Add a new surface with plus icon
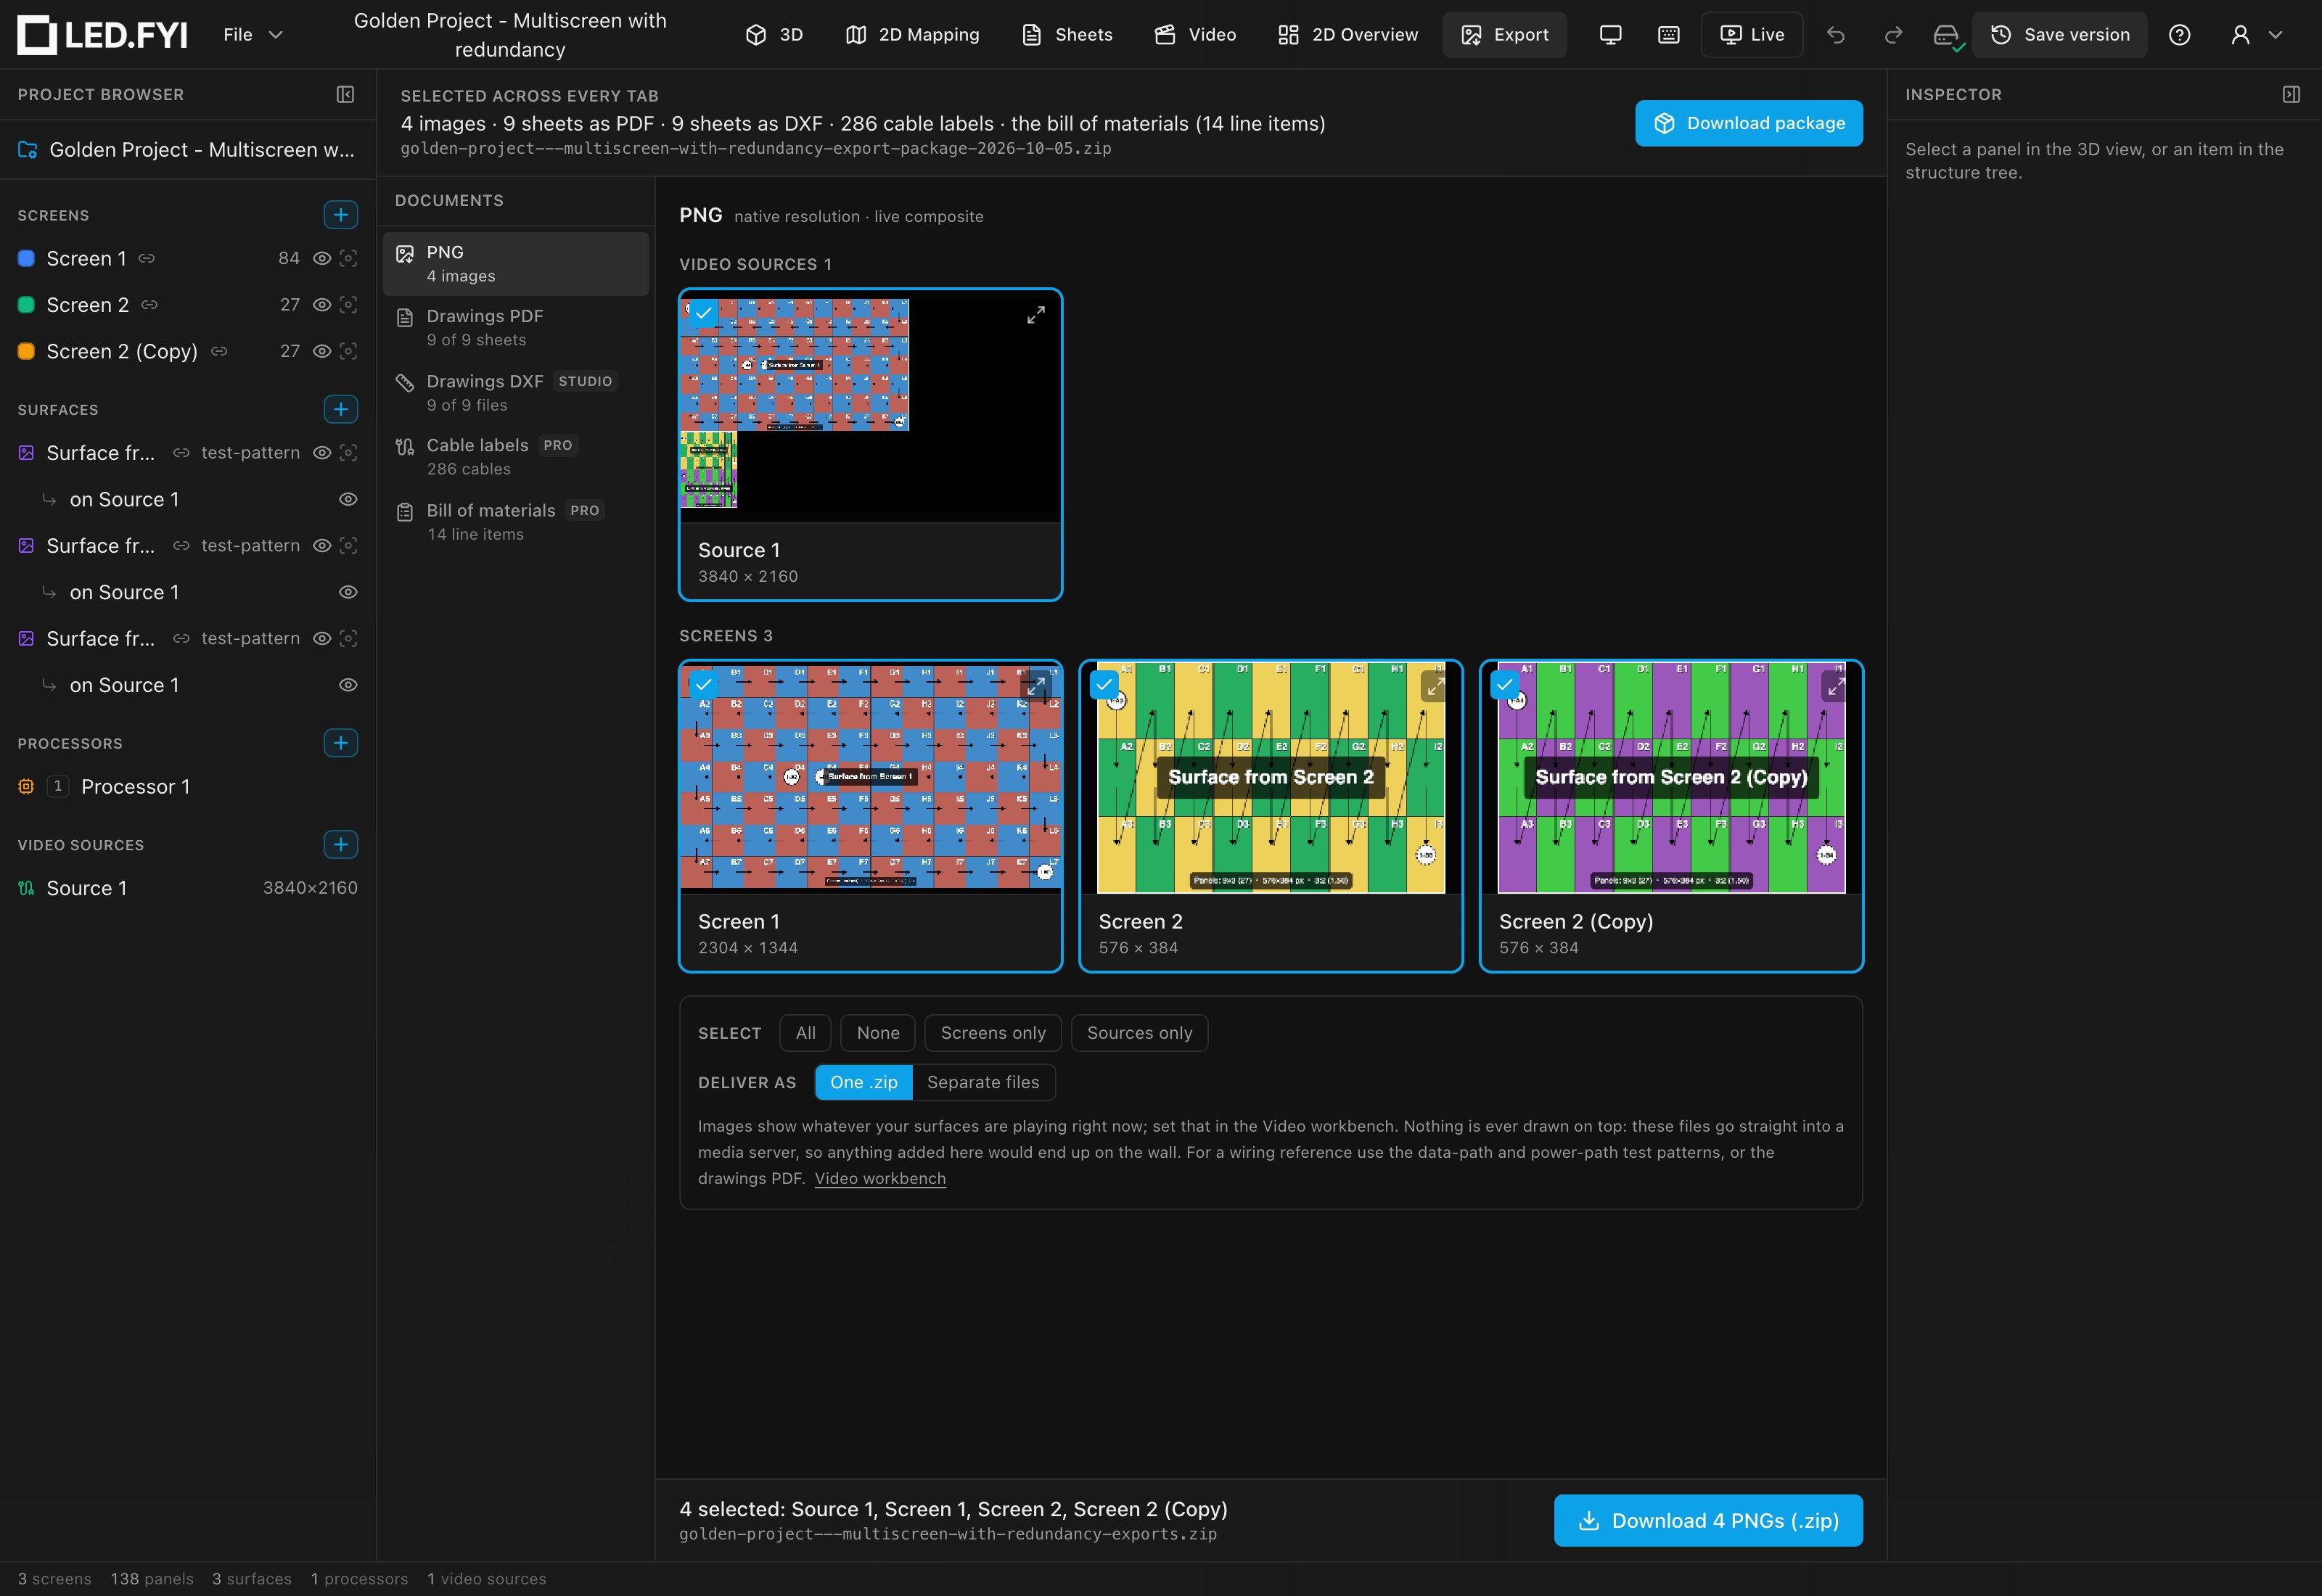This screenshot has width=2322, height=1596. pyautogui.click(x=341, y=409)
